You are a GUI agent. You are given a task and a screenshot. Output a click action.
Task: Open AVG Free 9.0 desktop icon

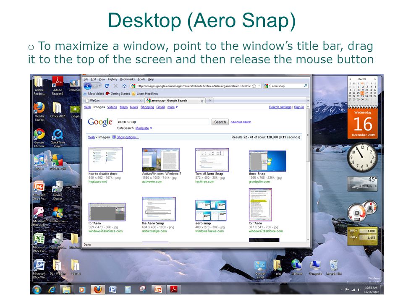coord(58,162)
